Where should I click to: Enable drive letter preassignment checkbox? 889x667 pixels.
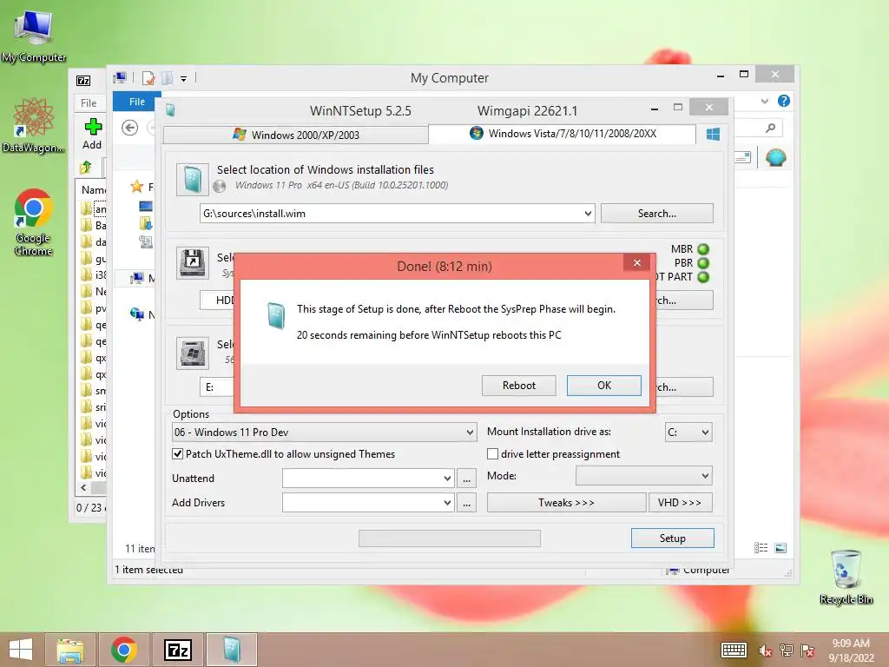pyautogui.click(x=493, y=454)
